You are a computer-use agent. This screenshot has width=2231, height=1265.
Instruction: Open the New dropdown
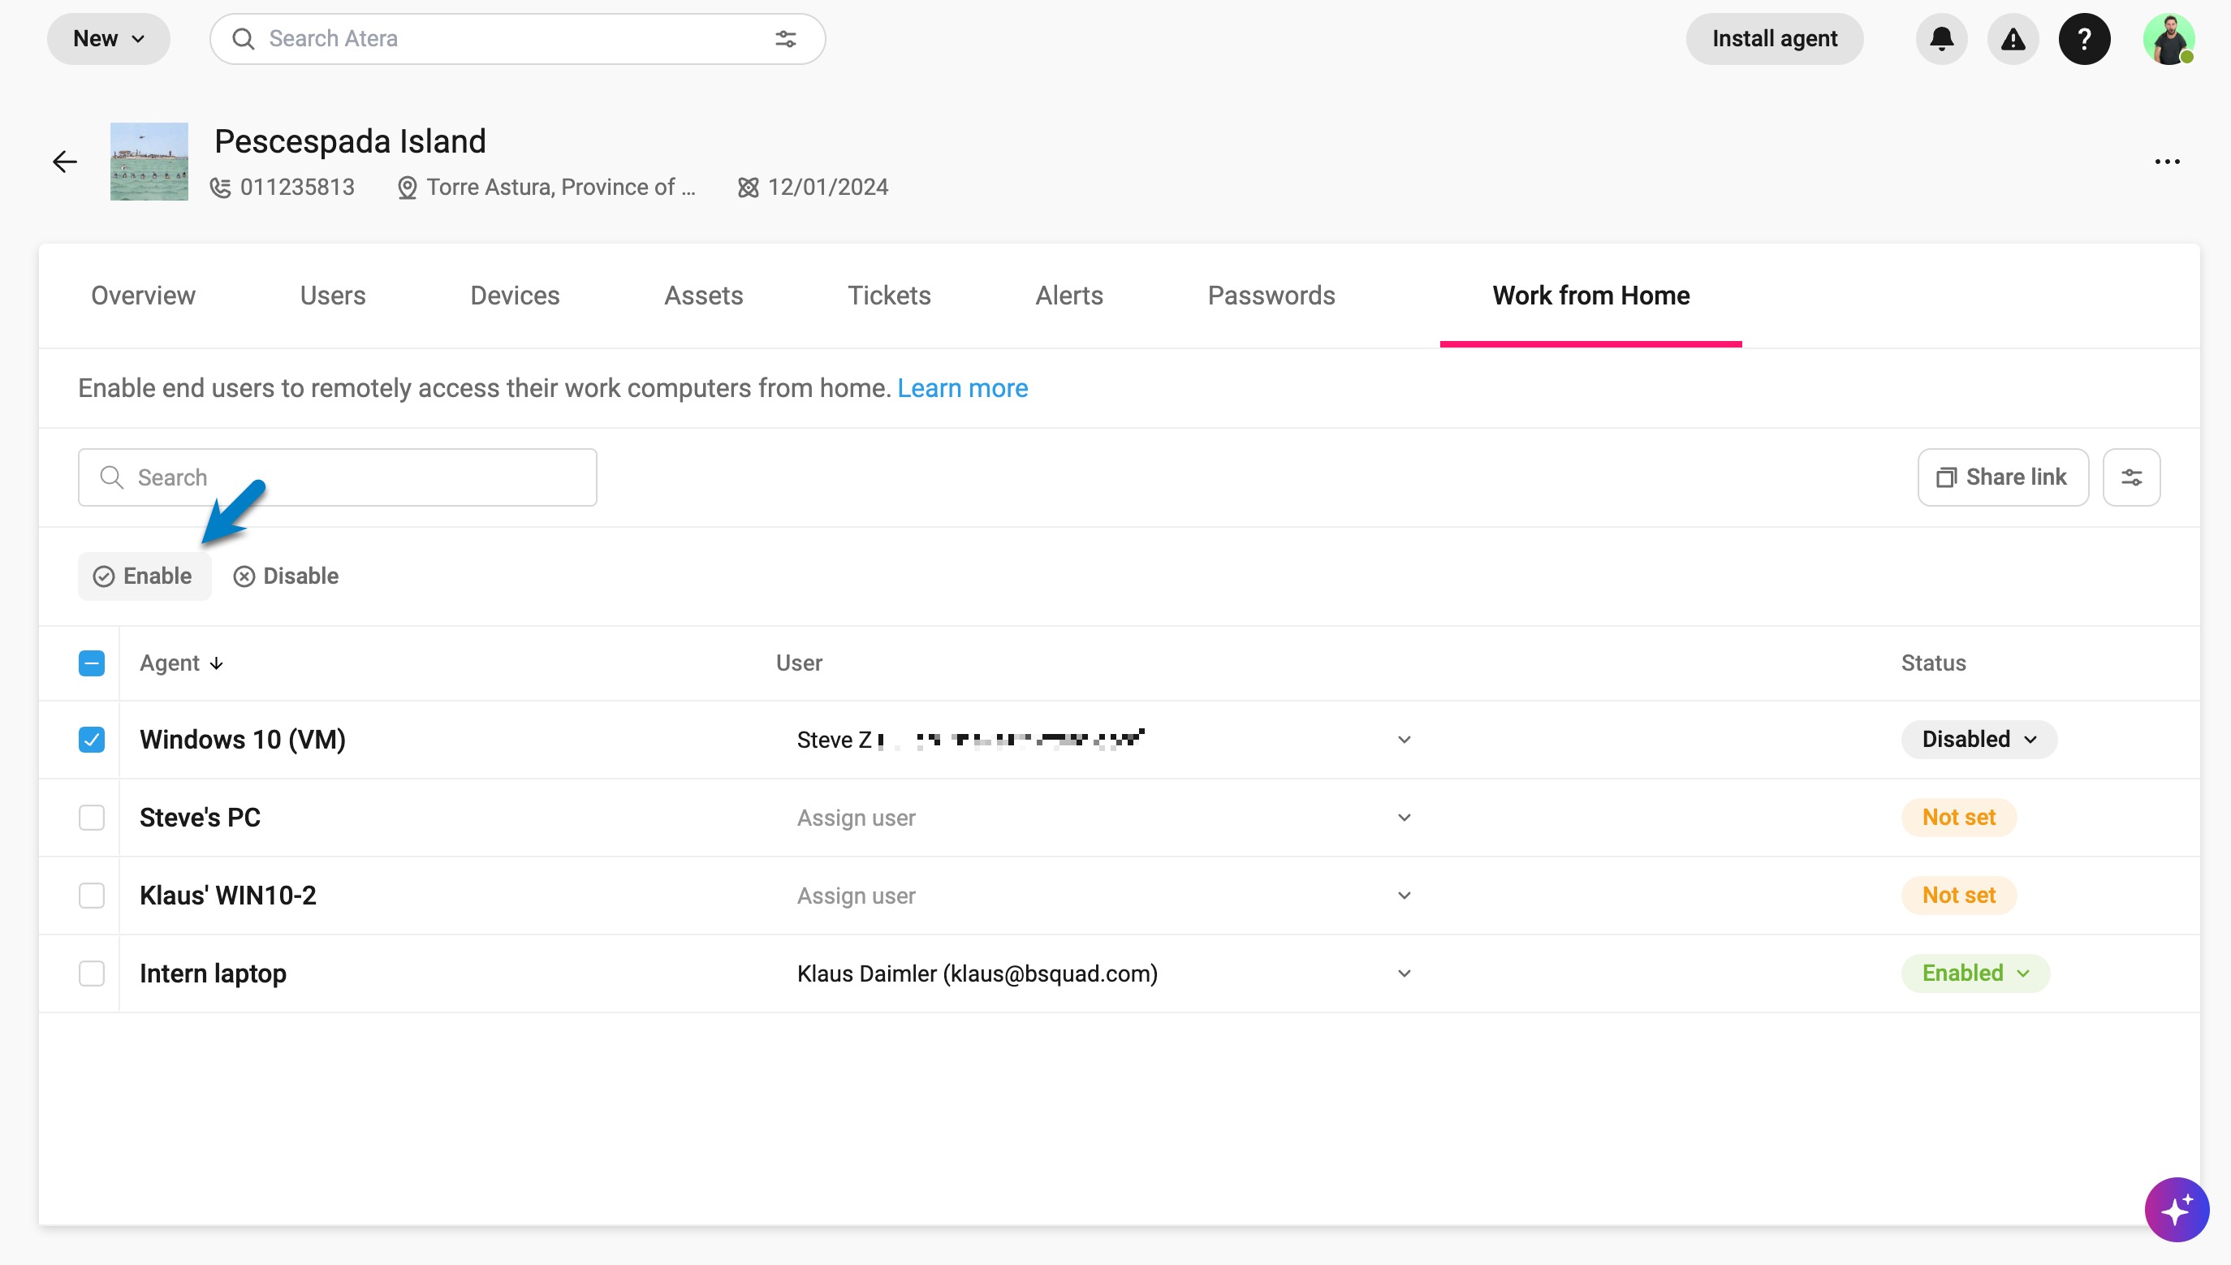point(109,39)
